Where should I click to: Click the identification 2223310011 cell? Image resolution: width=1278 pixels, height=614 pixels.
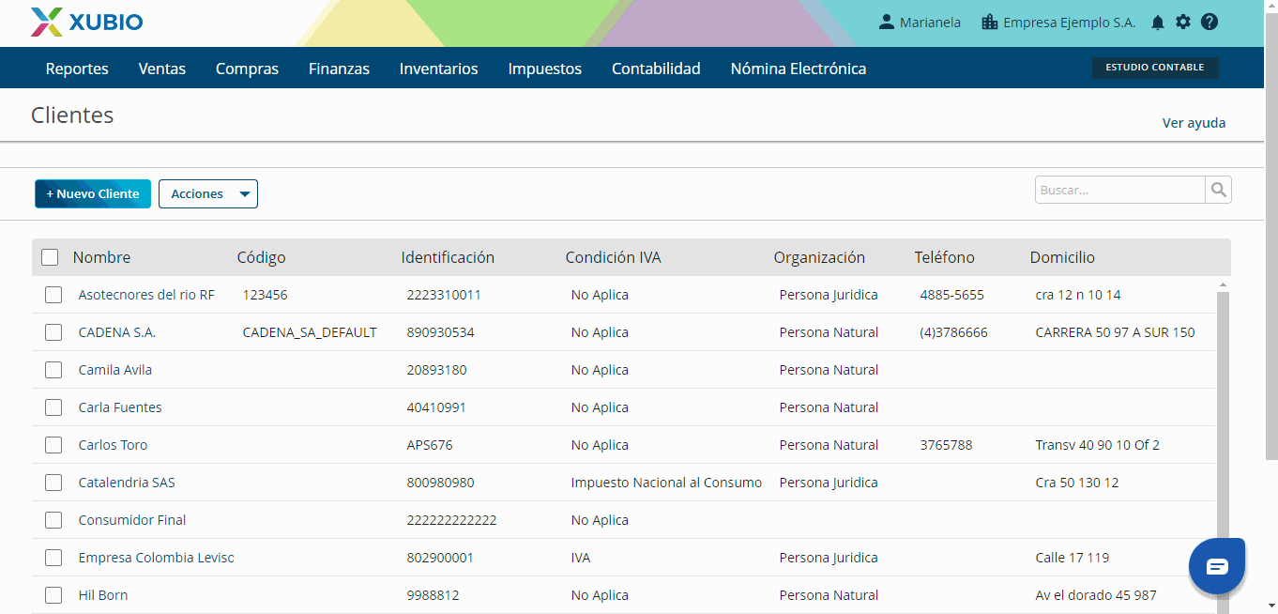[444, 295]
